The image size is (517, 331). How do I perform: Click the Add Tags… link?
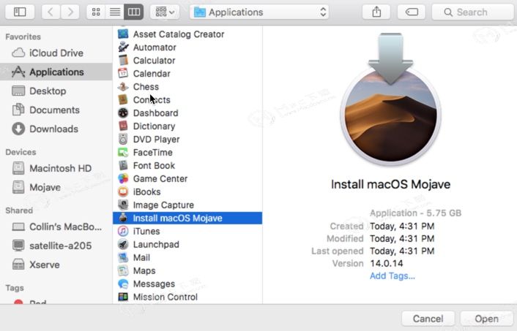click(x=393, y=275)
